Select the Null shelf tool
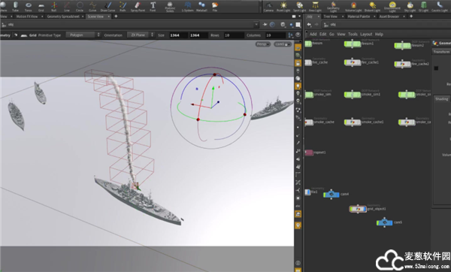This screenshot has width=451, height=272. point(54,6)
